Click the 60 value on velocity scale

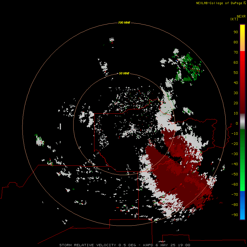[236, 62]
